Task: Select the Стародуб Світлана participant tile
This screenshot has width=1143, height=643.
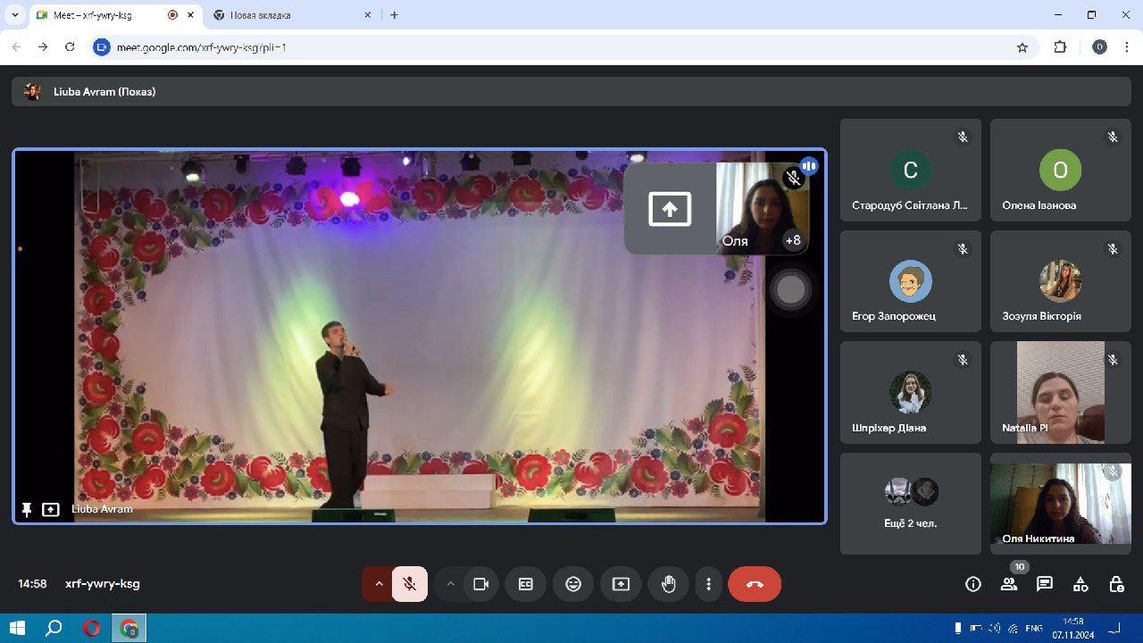Action: point(911,170)
